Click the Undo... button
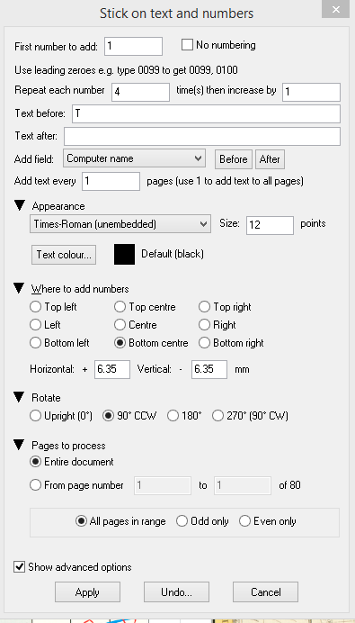The image size is (355, 623). click(176, 592)
